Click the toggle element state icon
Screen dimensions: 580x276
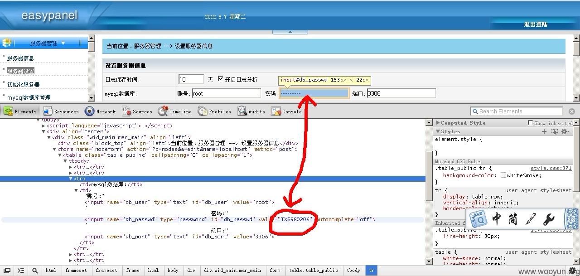[555, 131]
